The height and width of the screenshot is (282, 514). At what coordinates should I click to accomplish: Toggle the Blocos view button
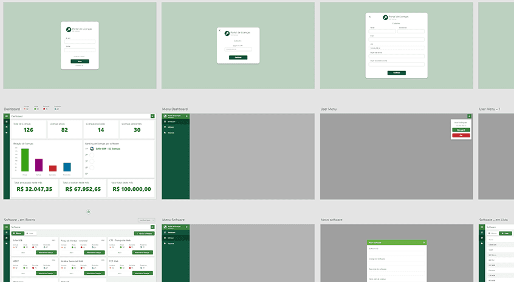18,233
